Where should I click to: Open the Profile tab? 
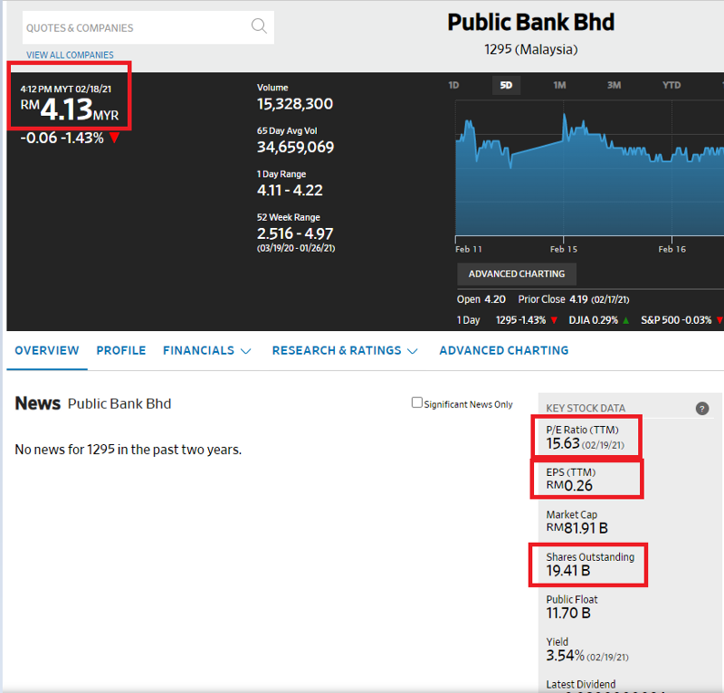pyautogui.click(x=120, y=350)
